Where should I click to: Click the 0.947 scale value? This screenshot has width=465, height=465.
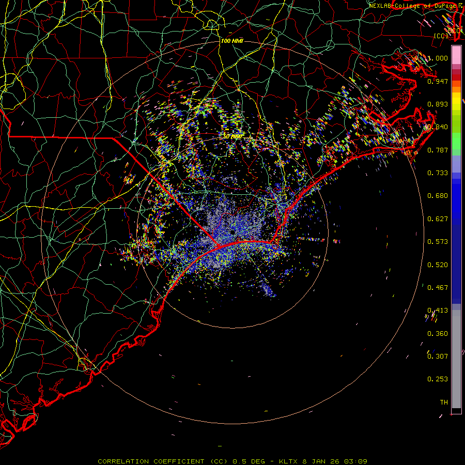(438, 81)
